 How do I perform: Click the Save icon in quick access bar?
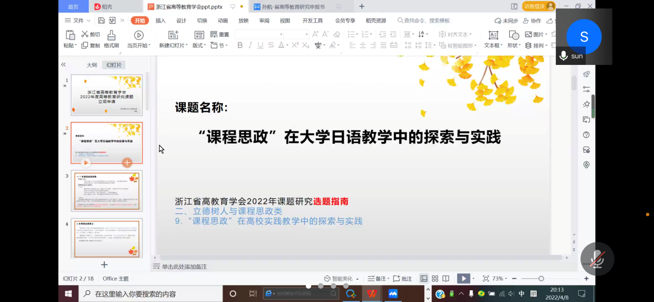click(102, 20)
